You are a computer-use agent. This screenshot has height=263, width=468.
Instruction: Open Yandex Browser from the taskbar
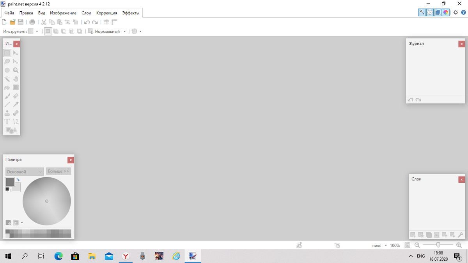[x=126, y=256]
